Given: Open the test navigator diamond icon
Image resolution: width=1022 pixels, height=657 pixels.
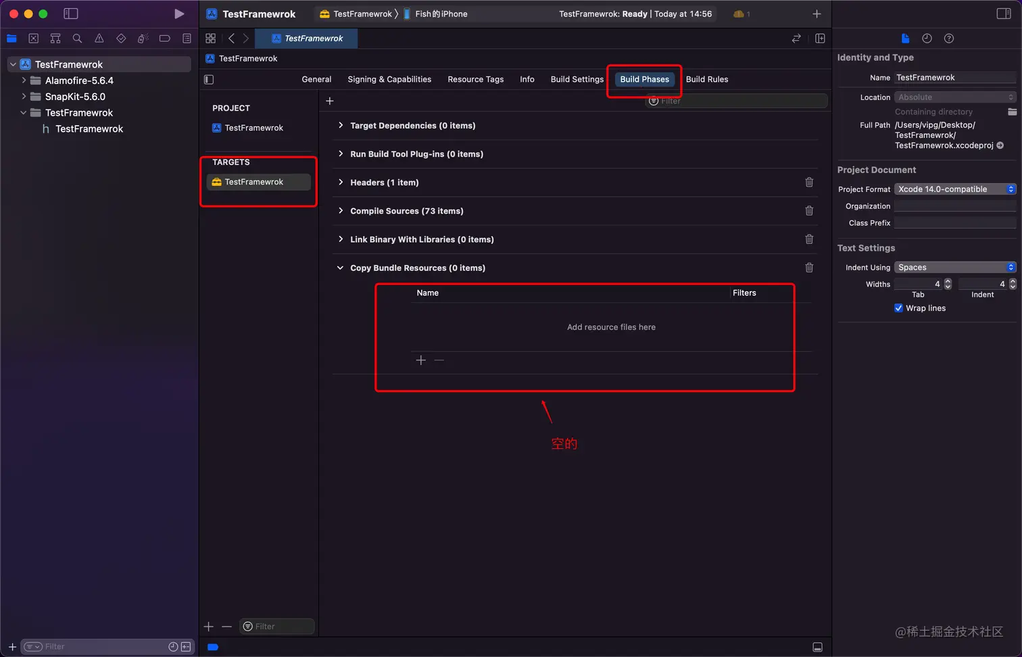Looking at the screenshot, I should 121,39.
